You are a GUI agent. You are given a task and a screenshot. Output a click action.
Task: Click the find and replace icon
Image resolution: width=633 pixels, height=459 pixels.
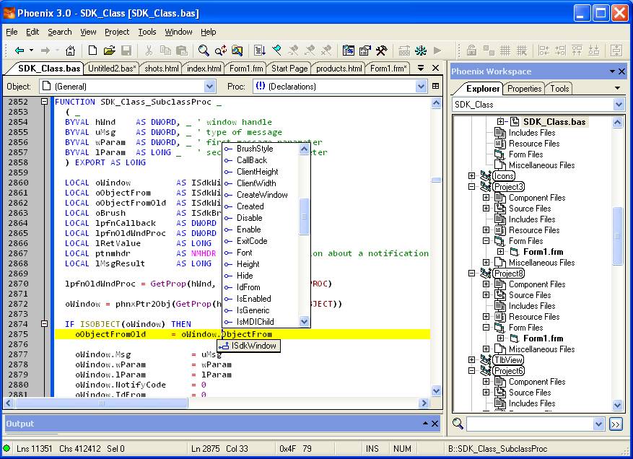220,51
